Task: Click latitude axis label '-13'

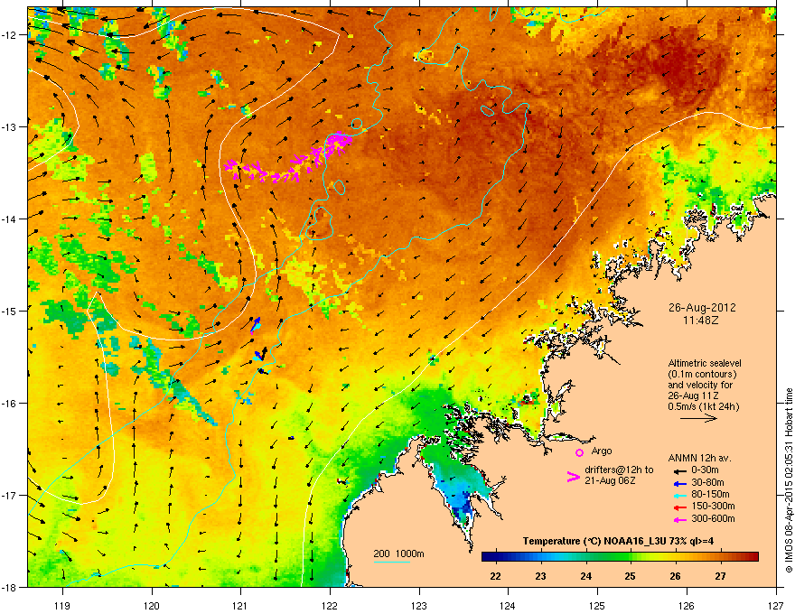Action: click(9, 126)
